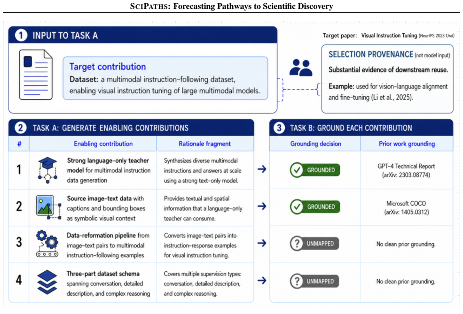Click the arrow after row 2 rationale
The height and width of the screenshot is (314, 463).
[x=262, y=206]
